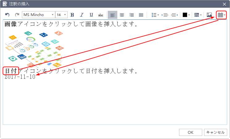
Task: Click the Undo arrow icon
Action: click(7, 15)
